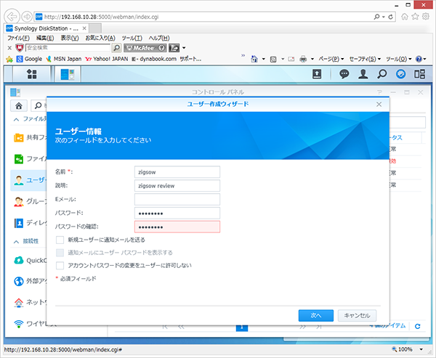Open the DSM notifications speech bubble icon
The width and height of the screenshot is (436, 358).
[344, 74]
